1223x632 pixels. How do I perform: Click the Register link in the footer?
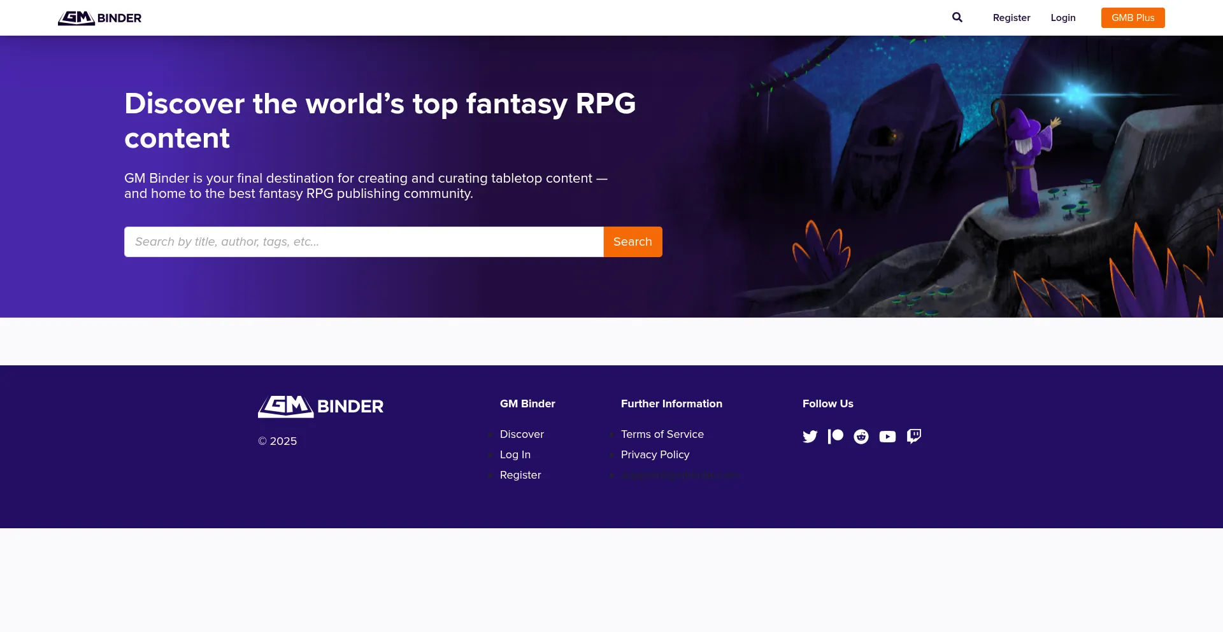[x=520, y=475]
